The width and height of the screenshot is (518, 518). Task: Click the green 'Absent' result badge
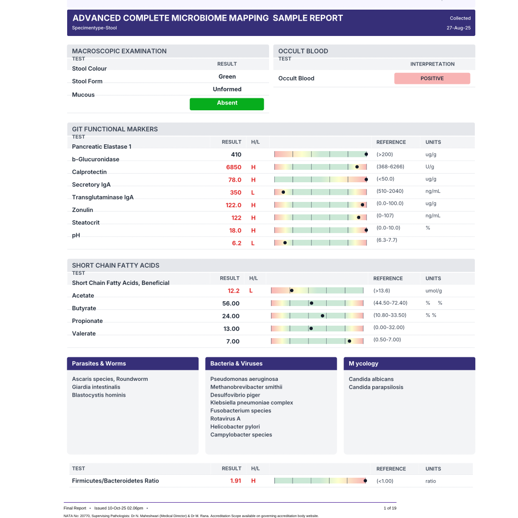click(226, 104)
